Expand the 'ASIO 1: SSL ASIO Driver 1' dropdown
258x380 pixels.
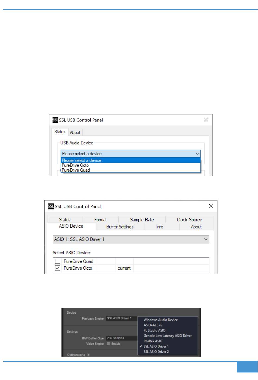pyautogui.click(x=131, y=239)
